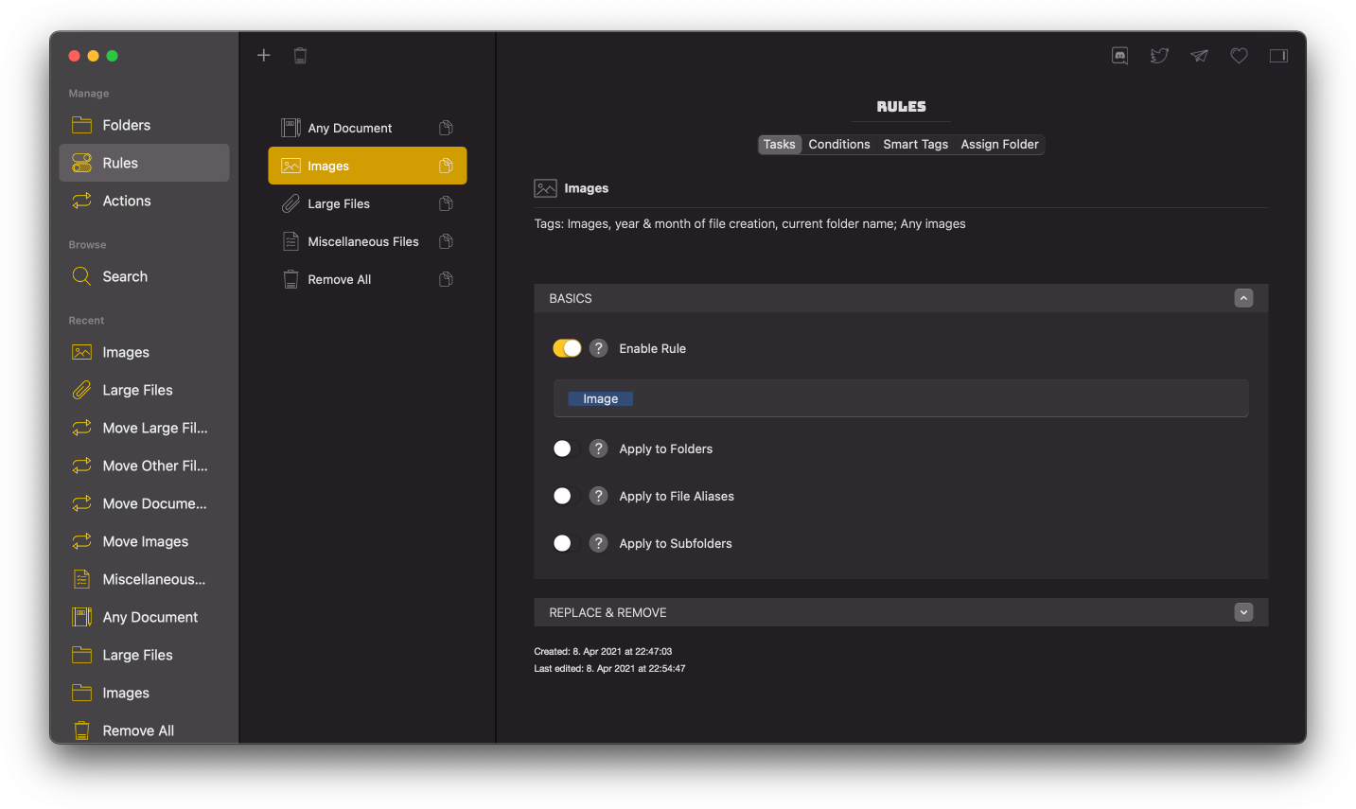Click the Twitter bird icon

pos(1158,55)
